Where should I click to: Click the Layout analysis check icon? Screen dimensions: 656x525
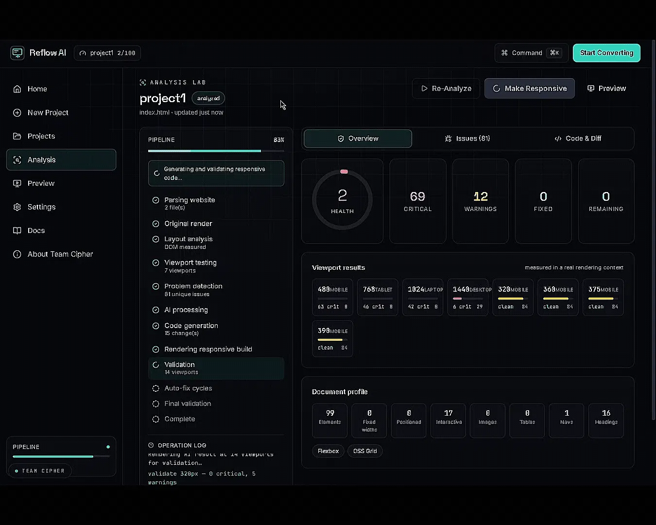pyautogui.click(x=155, y=239)
